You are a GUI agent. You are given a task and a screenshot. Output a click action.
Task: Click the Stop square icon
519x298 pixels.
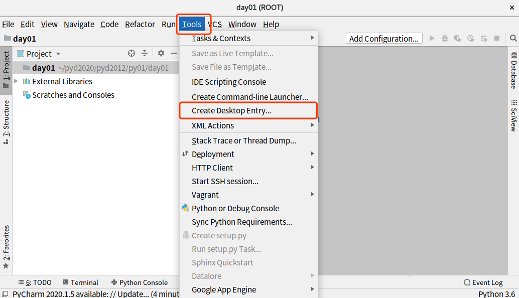(x=497, y=38)
